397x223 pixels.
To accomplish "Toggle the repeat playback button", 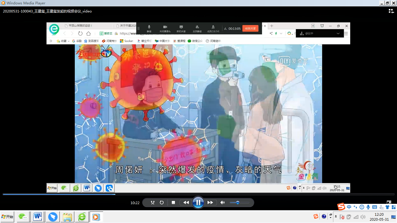I will [x=162, y=203].
